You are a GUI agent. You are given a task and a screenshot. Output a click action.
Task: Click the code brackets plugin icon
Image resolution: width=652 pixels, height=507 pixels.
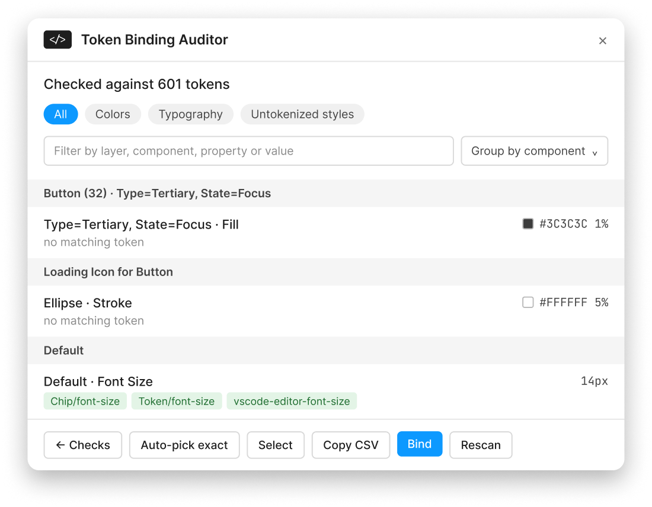57,40
